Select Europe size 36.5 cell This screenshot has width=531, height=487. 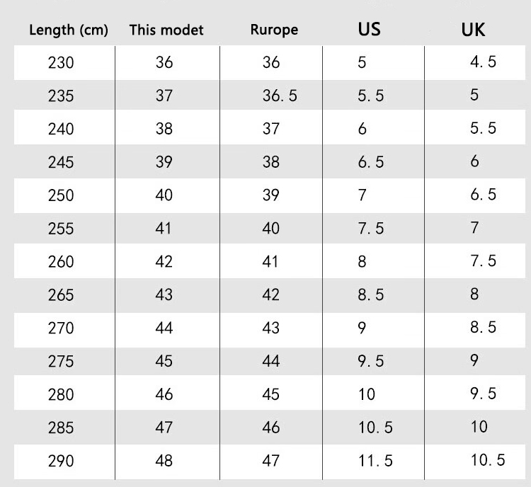[280, 96]
